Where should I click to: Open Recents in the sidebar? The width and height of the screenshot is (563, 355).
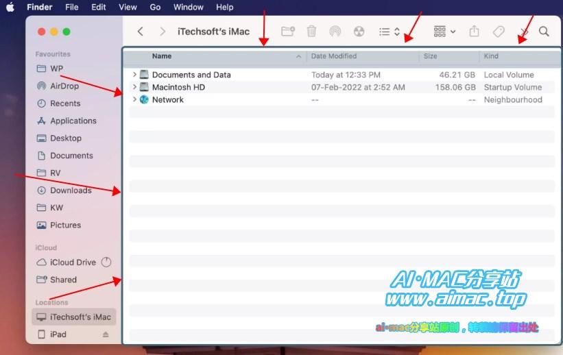point(73,103)
